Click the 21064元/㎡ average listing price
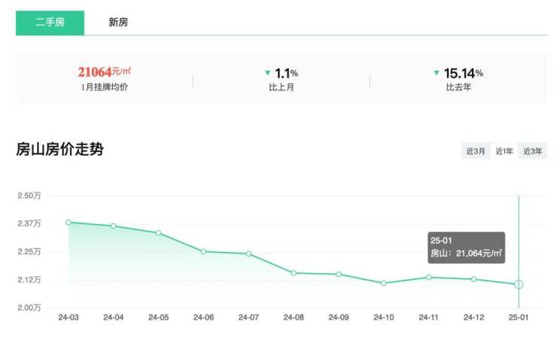This screenshot has width=557, height=337. (109, 73)
